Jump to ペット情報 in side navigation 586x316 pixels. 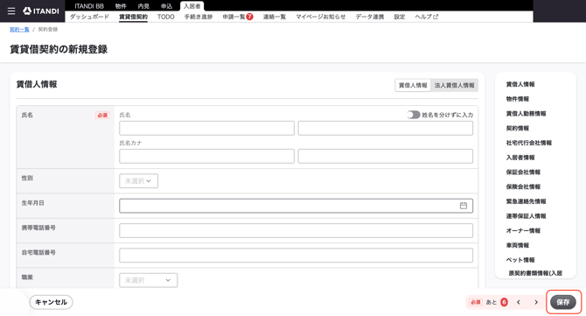tap(520, 260)
